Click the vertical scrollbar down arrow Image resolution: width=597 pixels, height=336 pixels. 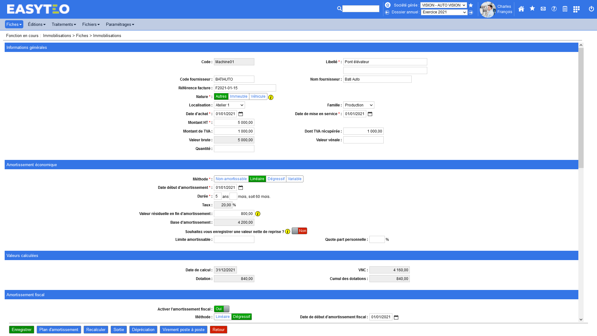(x=581, y=320)
